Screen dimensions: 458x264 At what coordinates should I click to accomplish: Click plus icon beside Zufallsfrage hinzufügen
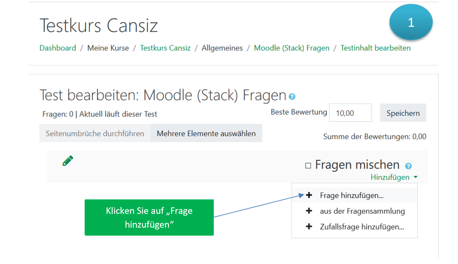point(309,227)
